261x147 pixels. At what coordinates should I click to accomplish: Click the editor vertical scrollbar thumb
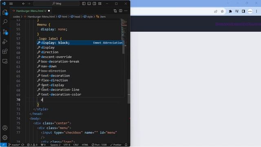click(129, 91)
